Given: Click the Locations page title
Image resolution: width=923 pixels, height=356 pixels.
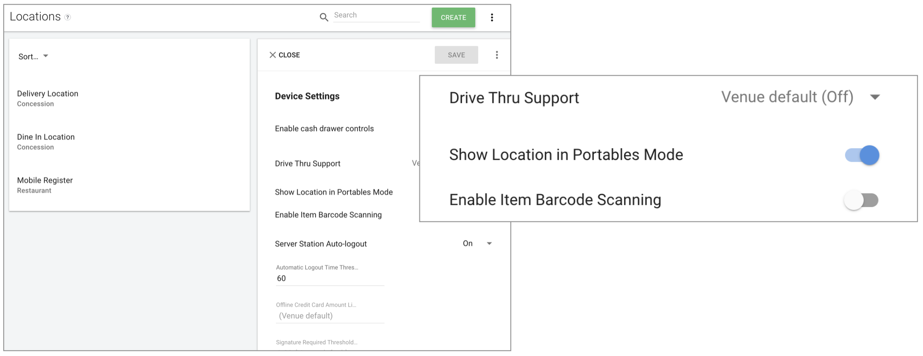Looking at the screenshot, I should coord(35,17).
